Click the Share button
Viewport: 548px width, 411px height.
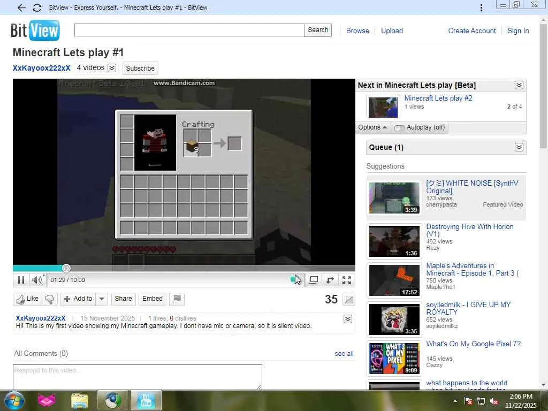pyautogui.click(x=124, y=299)
